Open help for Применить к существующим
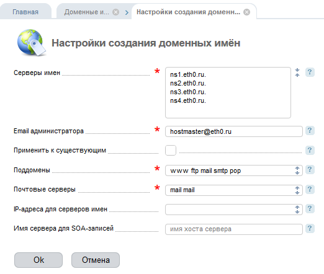324x274 pixels. tap(310, 150)
